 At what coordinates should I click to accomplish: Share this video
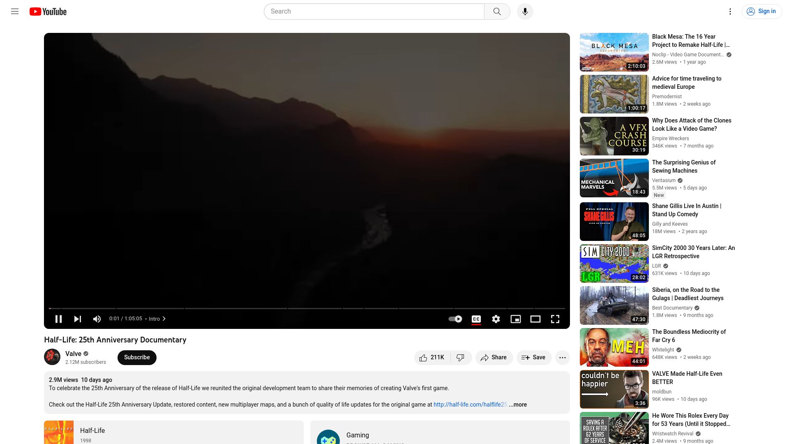click(494, 358)
